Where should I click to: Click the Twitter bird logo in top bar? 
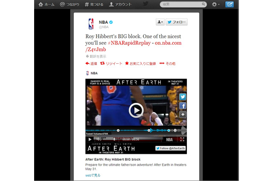point(145,4)
